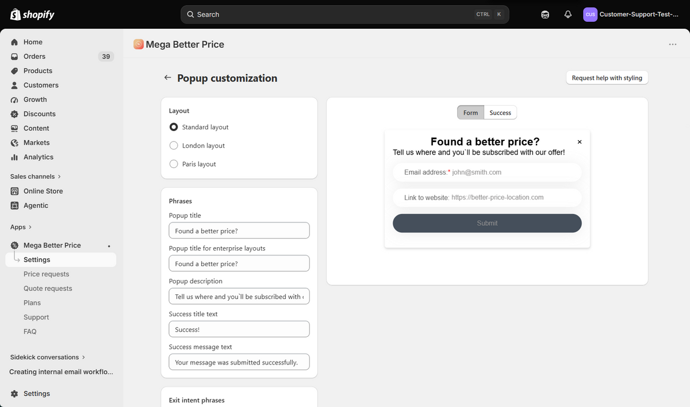This screenshot has width=690, height=407.
Task: Click the Analytics bar chart icon
Action: 14,157
